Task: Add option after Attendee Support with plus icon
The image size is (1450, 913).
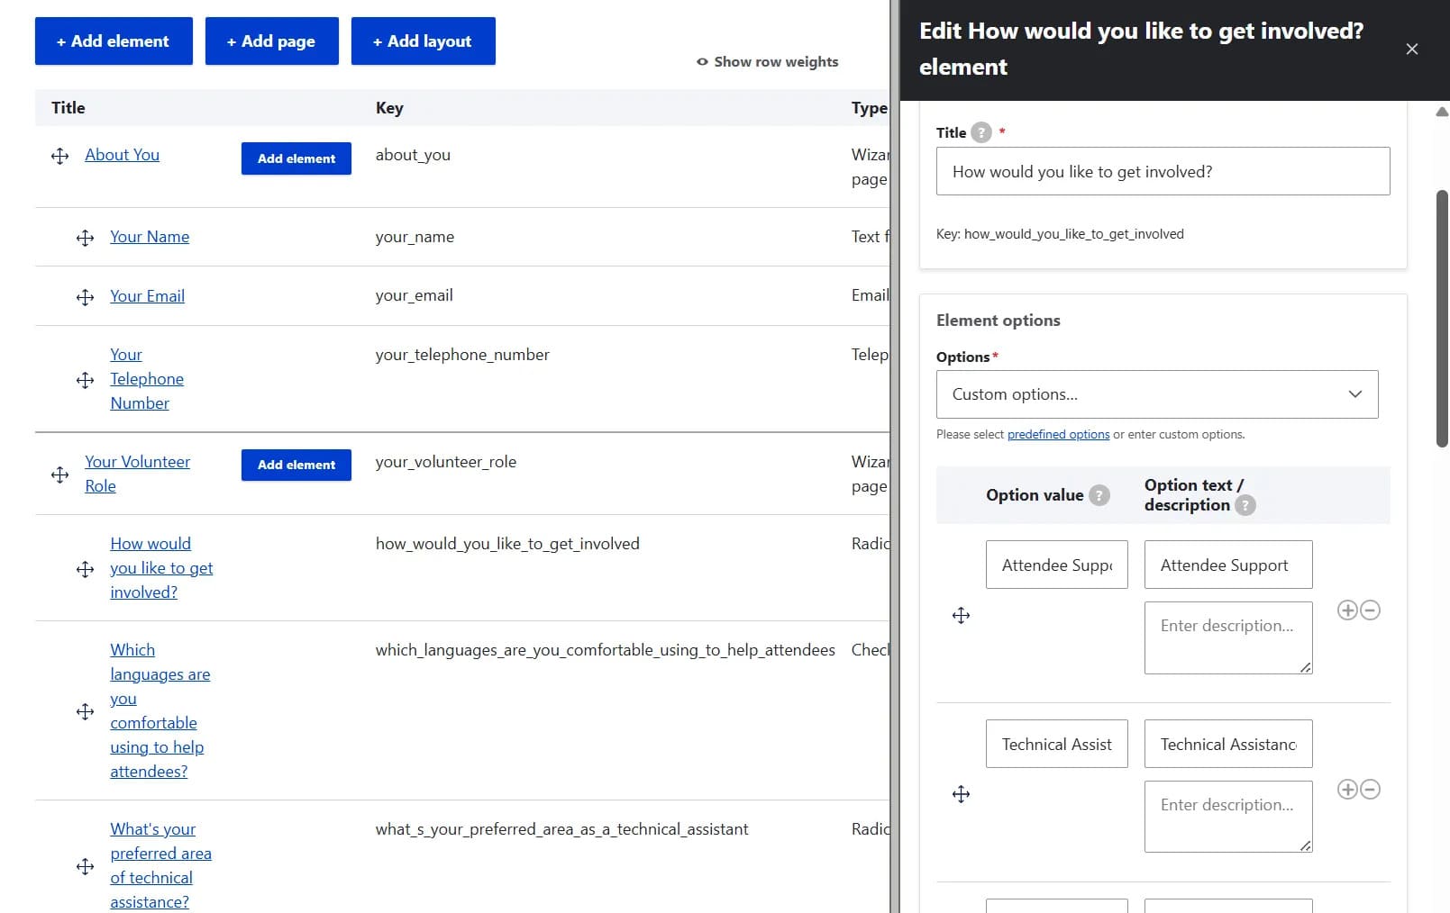Action: point(1347,610)
